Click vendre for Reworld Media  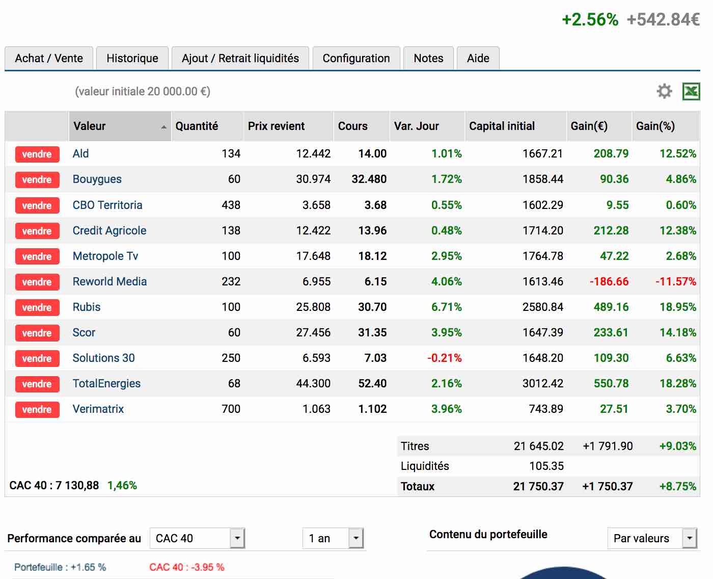click(x=37, y=282)
